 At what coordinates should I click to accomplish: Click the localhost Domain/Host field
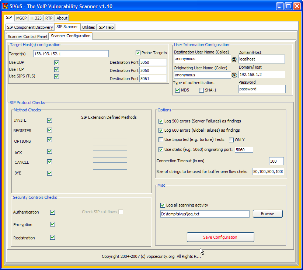coord(262,59)
